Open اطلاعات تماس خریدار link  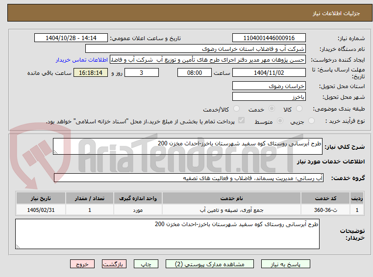click(x=82, y=60)
